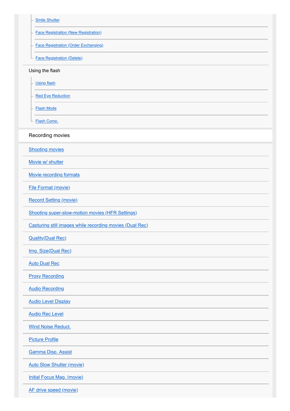This screenshot has height=411, width=290.
Task: Open Audio Level Display topic
Action: pos(50,301)
